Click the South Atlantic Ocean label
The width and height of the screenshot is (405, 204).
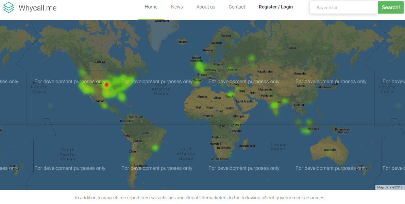[186, 154]
